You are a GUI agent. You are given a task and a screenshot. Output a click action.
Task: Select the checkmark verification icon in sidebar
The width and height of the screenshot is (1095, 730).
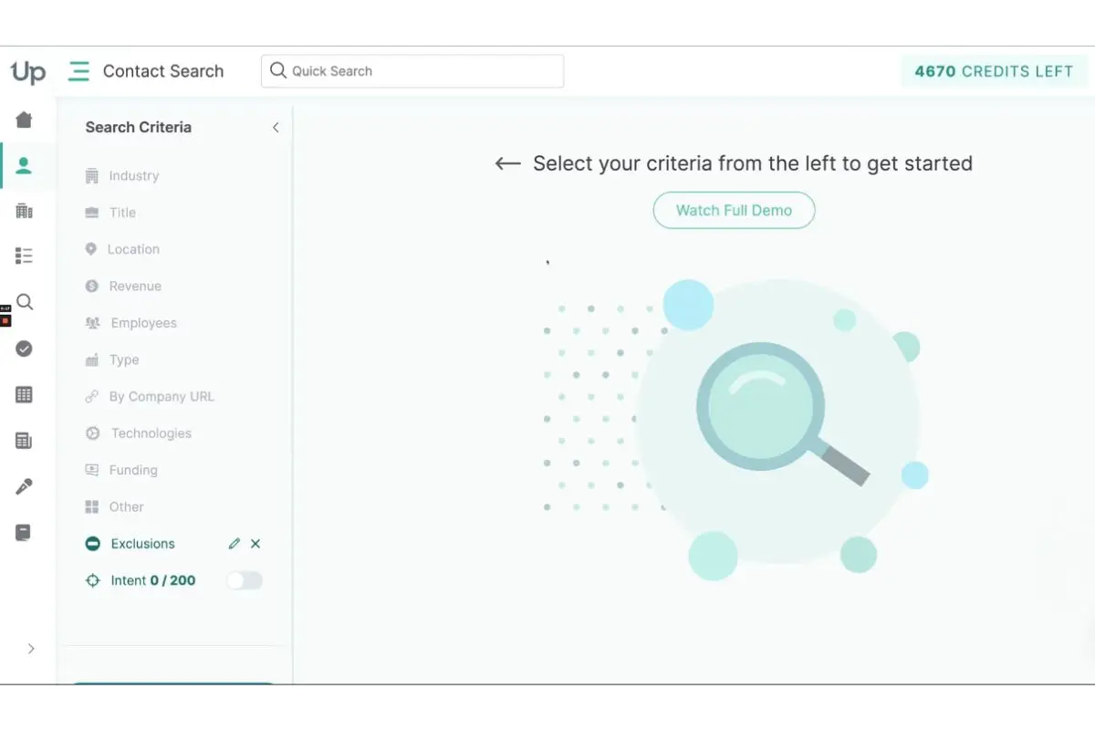click(x=24, y=349)
